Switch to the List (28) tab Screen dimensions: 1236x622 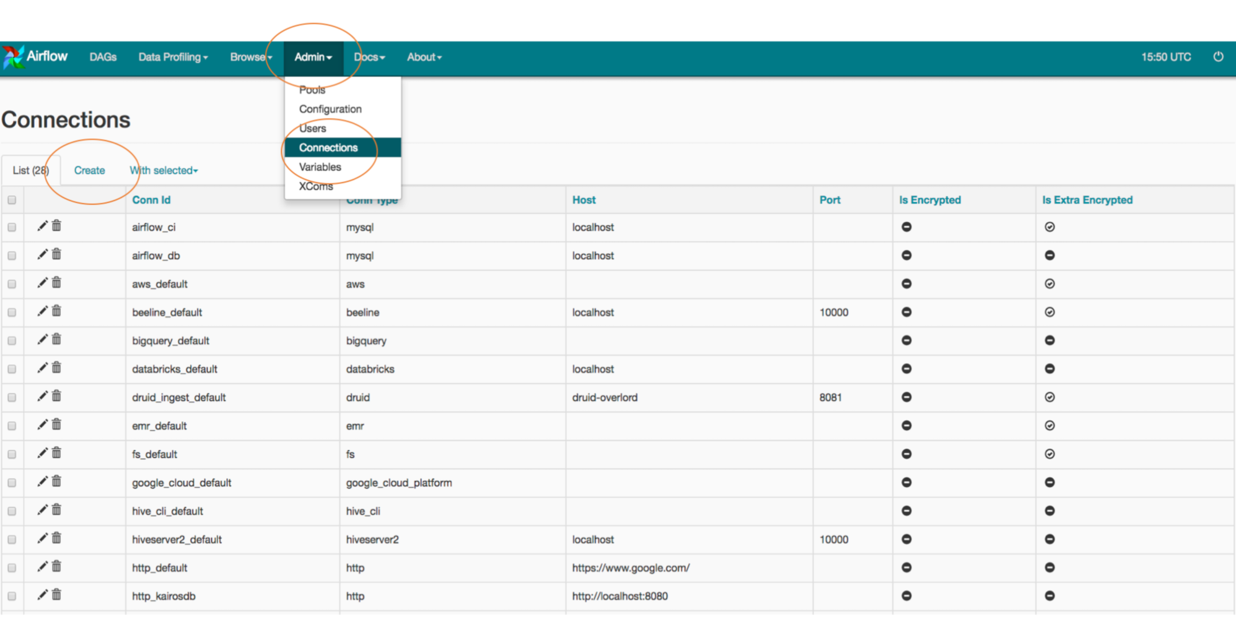(30, 170)
